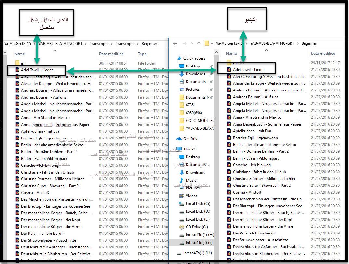Select Cosma - Anstoß file icon in left window

point(17,193)
